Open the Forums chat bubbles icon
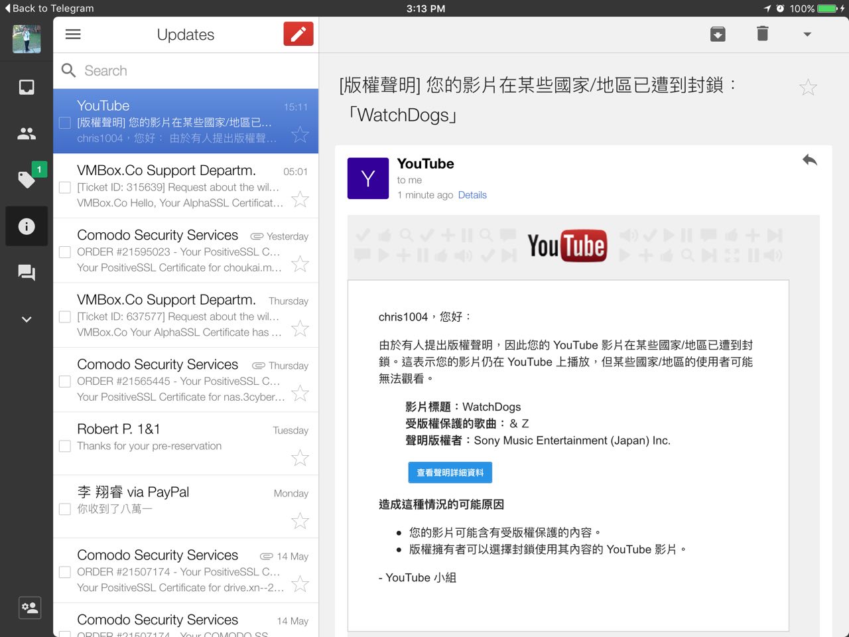The width and height of the screenshot is (849, 637). coord(27,273)
